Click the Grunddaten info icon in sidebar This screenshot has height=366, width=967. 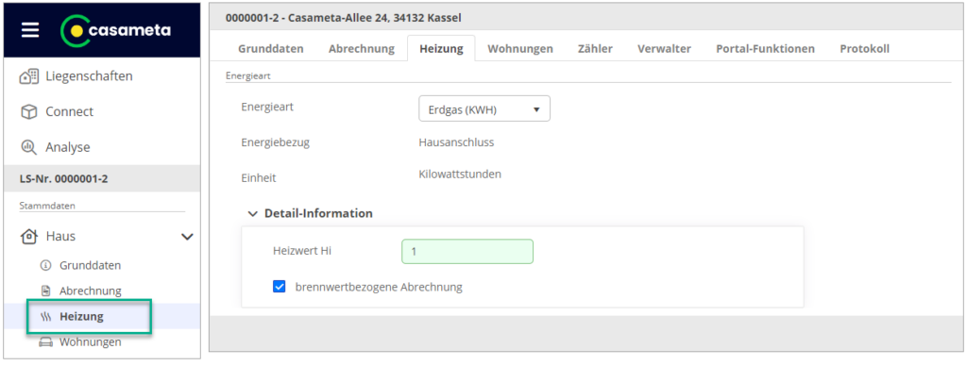pos(45,266)
